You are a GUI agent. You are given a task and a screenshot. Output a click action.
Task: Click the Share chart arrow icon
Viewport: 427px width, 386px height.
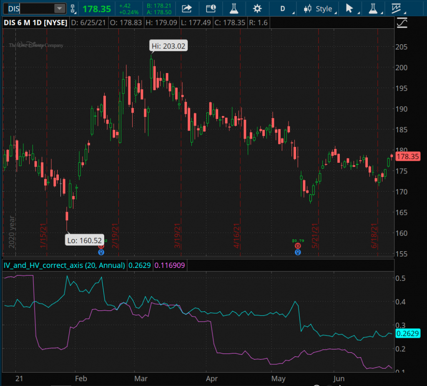click(x=187, y=9)
